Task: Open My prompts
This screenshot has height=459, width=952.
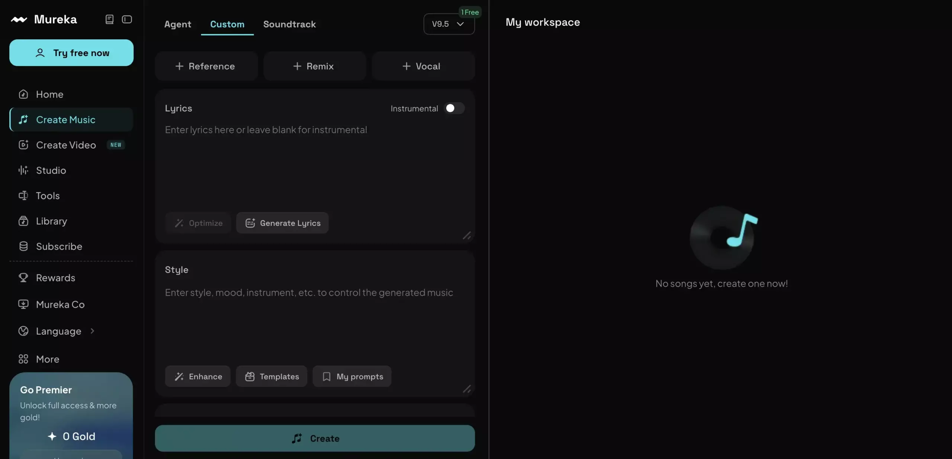Action: point(352,377)
